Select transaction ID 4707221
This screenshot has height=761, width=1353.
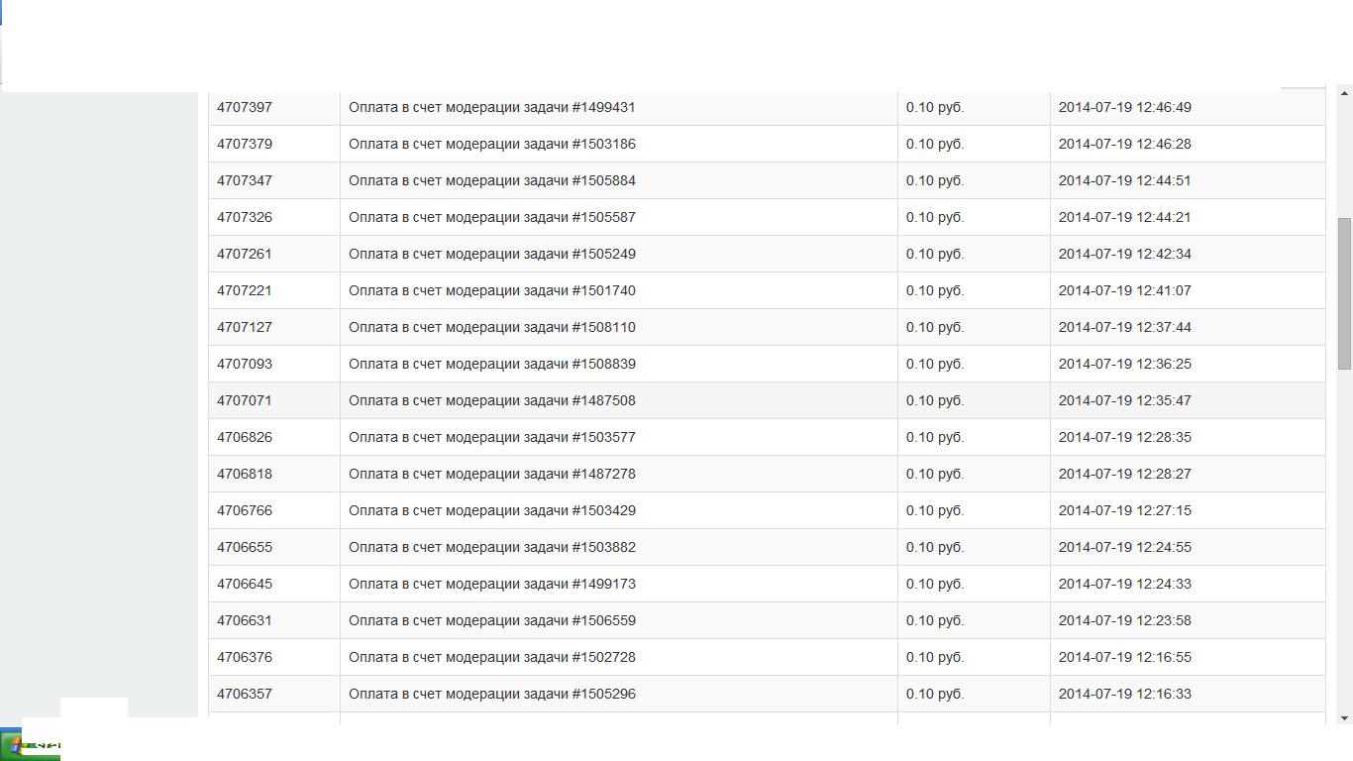pyautogui.click(x=245, y=290)
